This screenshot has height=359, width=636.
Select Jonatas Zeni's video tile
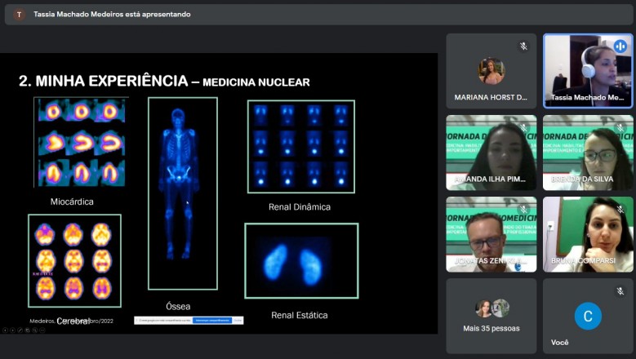pyautogui.click(x=491, y=234)
